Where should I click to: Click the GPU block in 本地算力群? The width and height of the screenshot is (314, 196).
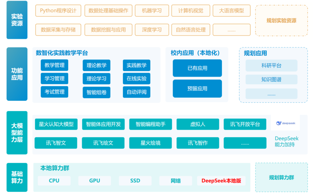click(94, 181)
